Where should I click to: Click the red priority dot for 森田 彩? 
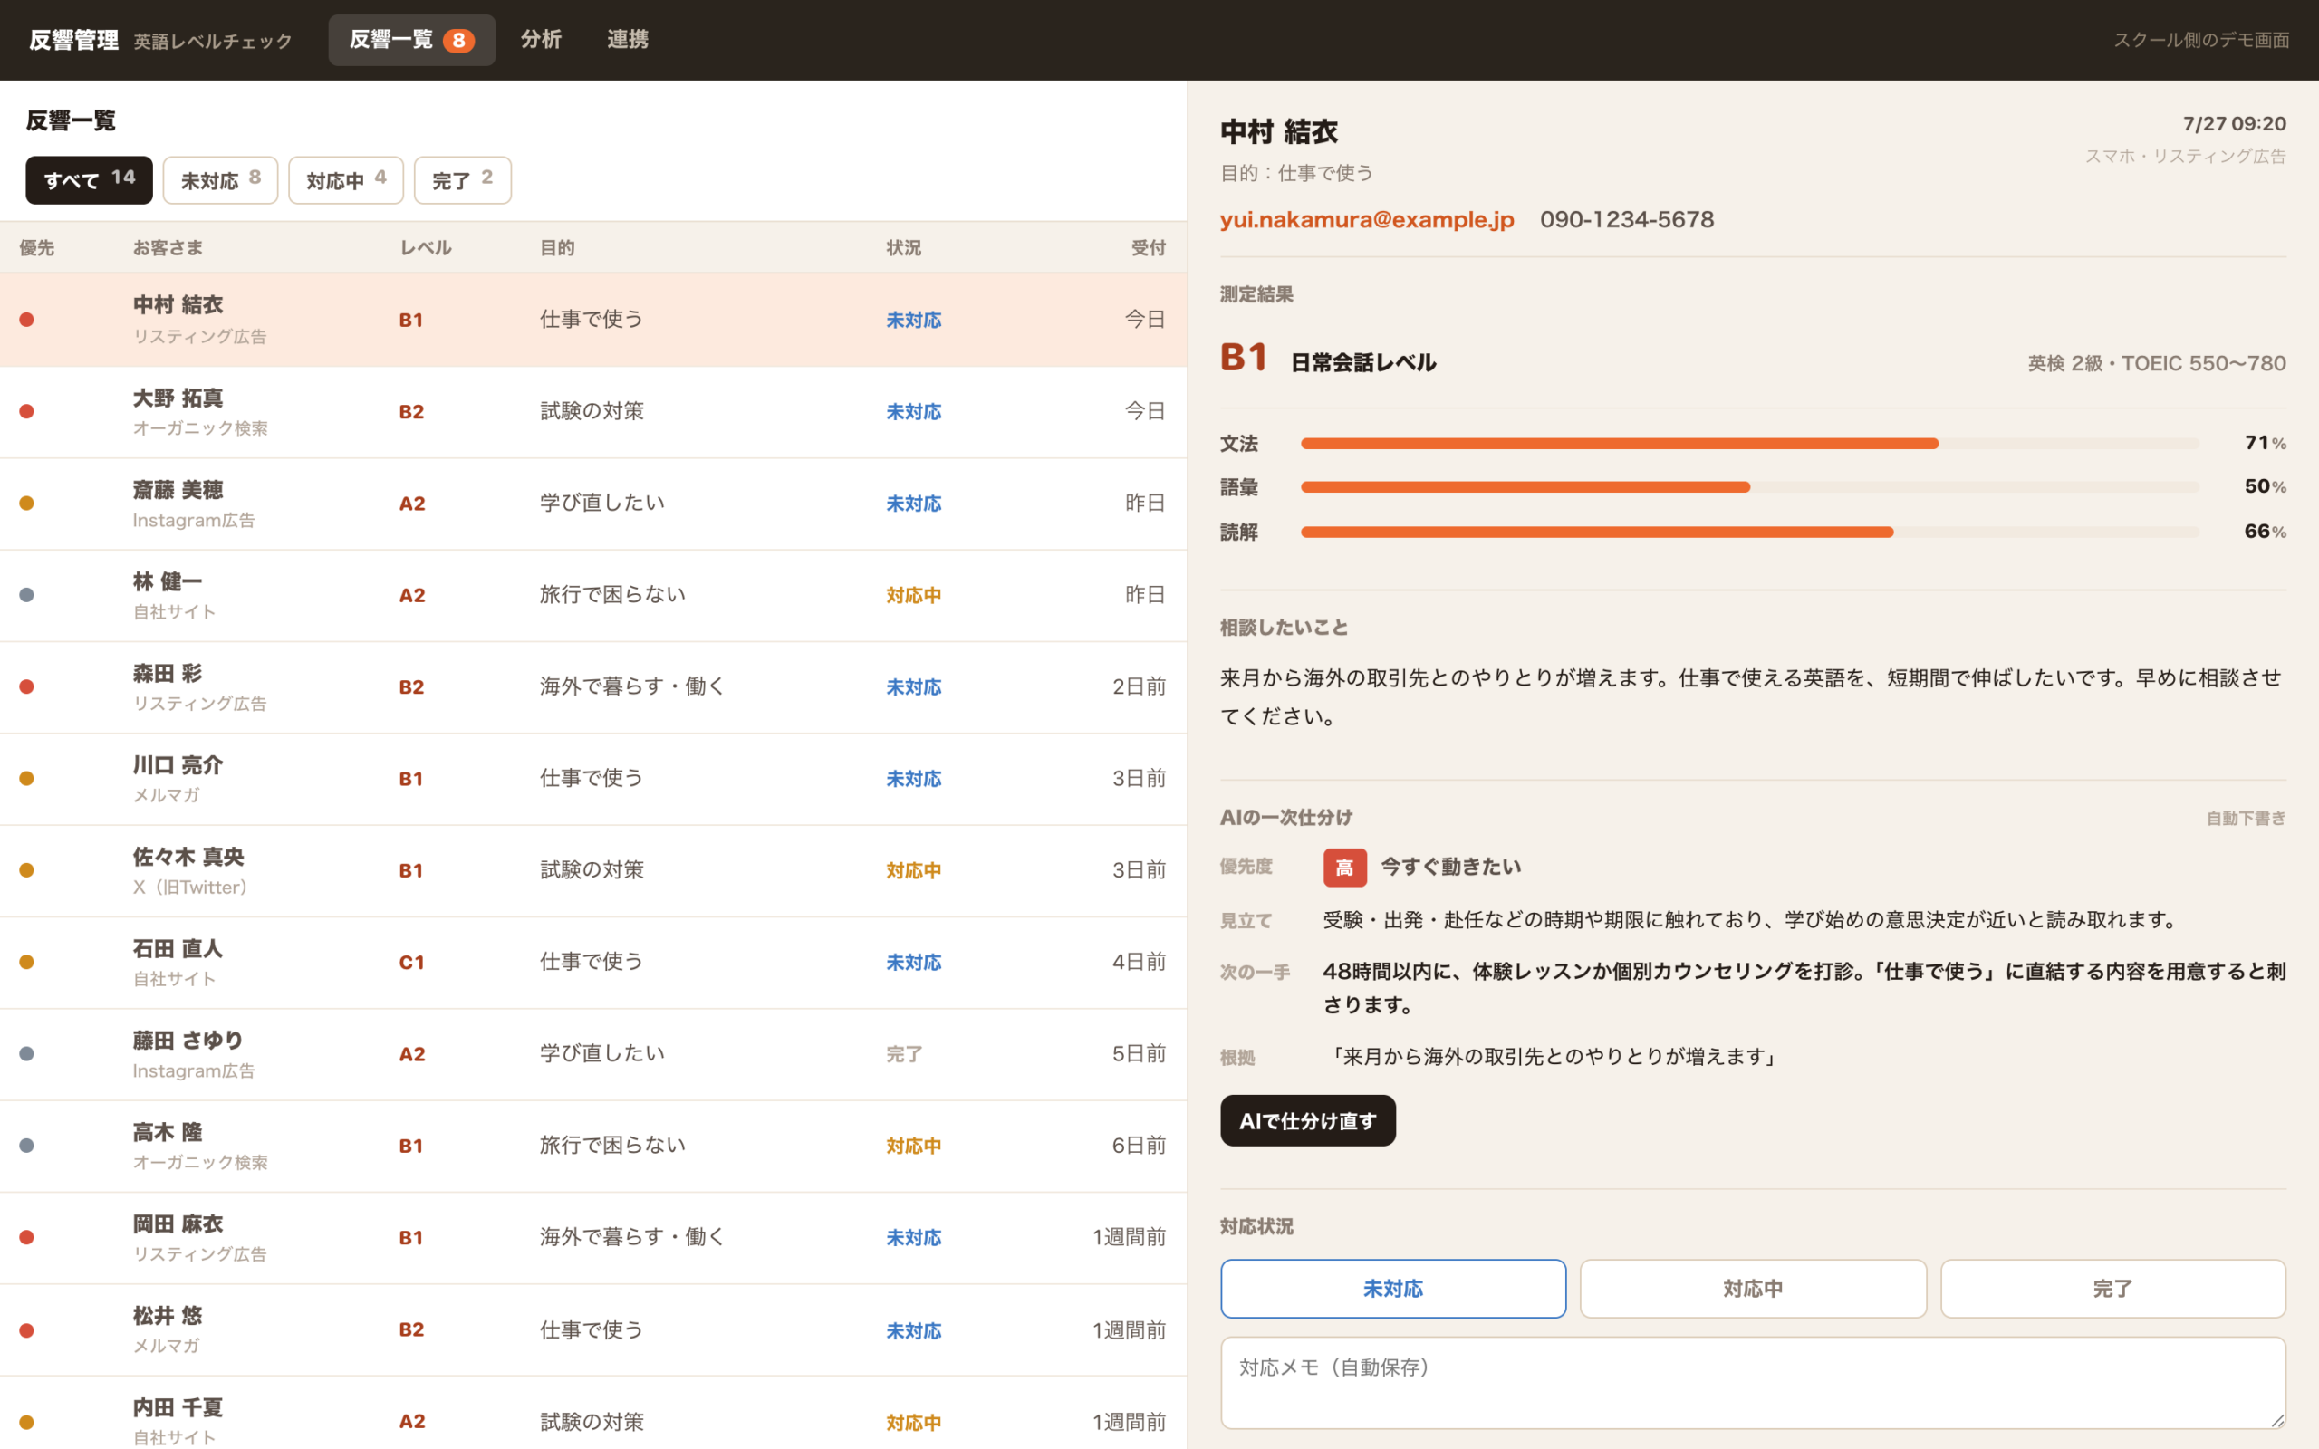tap(27, 687)
